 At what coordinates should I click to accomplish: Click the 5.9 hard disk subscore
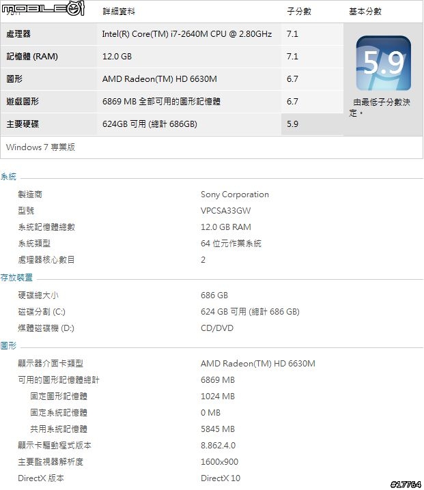[x=292, y=124]
